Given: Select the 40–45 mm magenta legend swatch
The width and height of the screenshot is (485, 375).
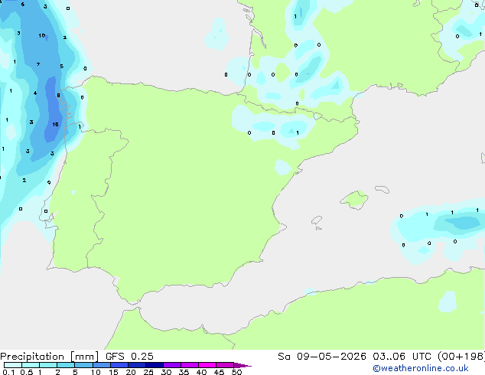Looking at the screenshot, I should [207, 365].
